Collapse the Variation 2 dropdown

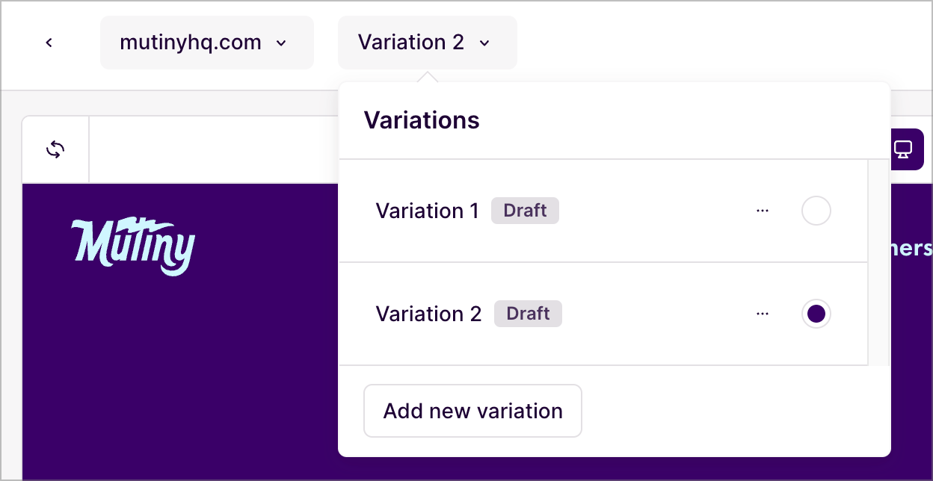[428, 43]
